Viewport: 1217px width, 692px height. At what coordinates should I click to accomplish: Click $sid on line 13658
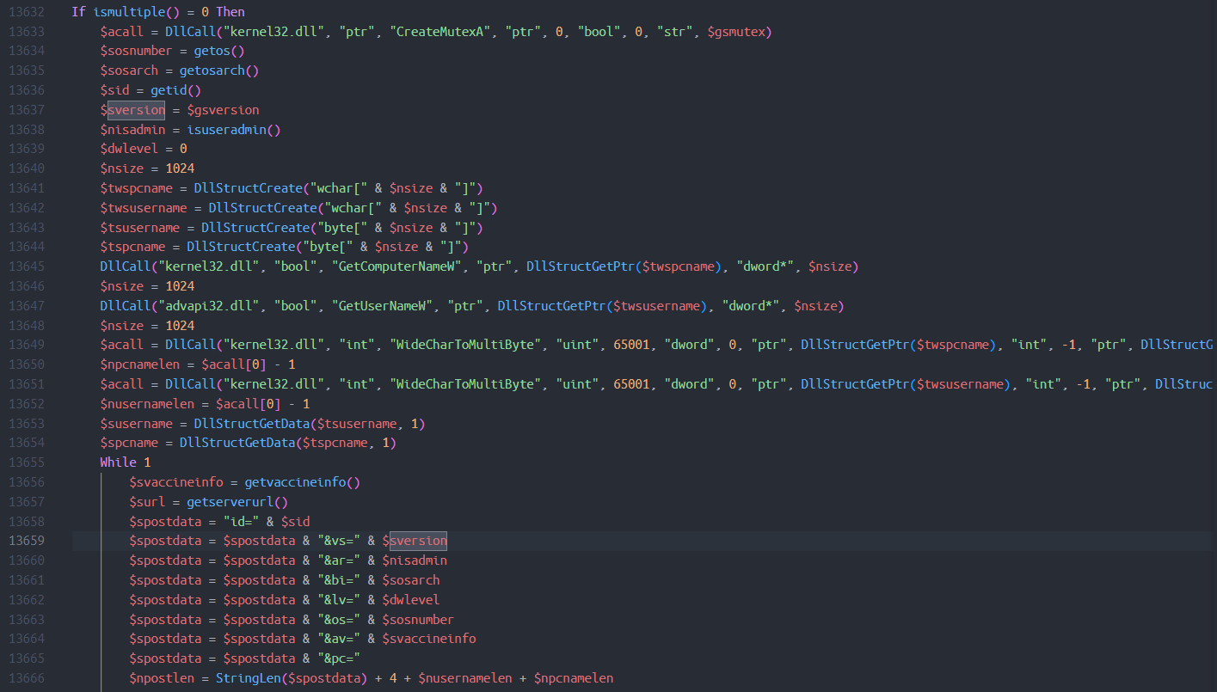pyautogui.click(x=296, y=522)
